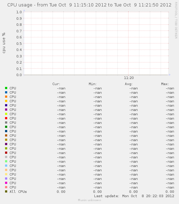Click the gray CPU legend swatch
The image size is (179, 204).
[x=6, y=122]
